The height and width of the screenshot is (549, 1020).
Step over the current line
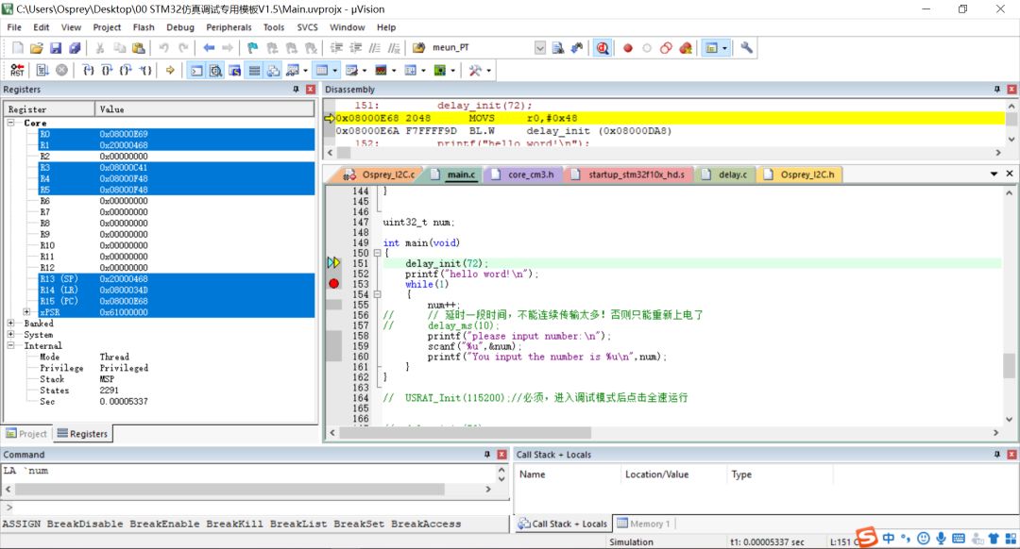coord(107,70)
